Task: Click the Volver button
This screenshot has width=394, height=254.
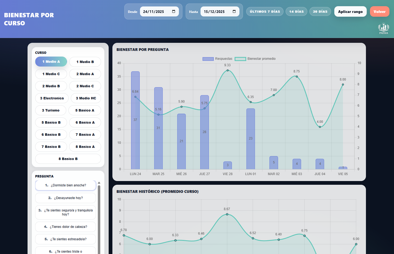Action: pyautogui.click(x=379, y=12)
